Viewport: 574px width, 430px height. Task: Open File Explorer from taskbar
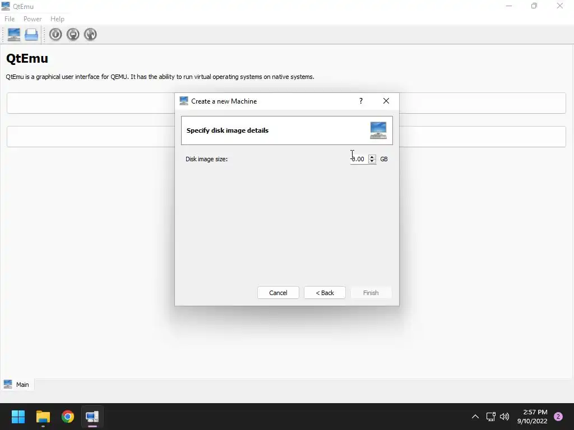click(43, 417)
